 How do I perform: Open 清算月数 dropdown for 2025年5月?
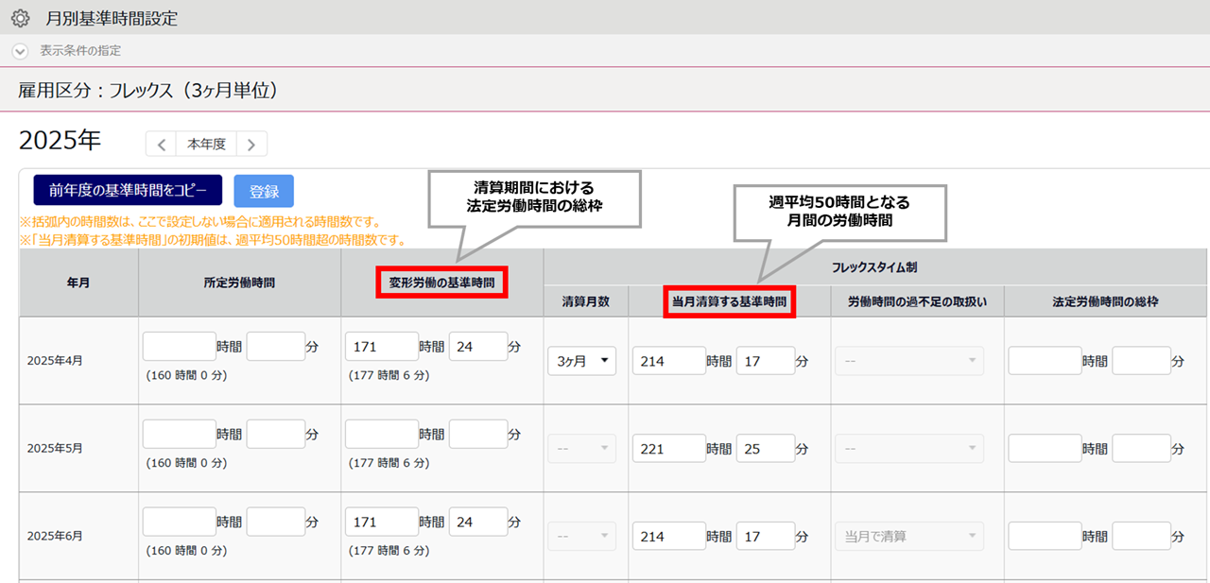tap(582, 449)
